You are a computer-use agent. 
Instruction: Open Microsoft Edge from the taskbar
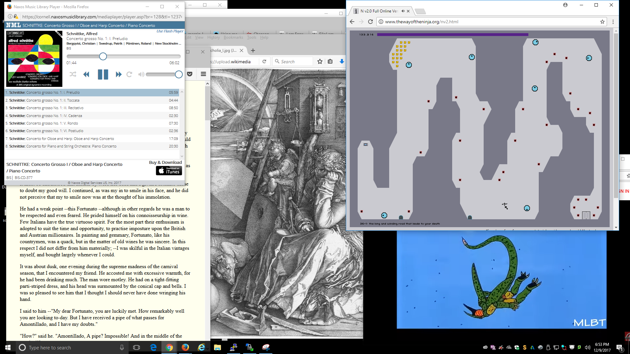tap(153, 347)
